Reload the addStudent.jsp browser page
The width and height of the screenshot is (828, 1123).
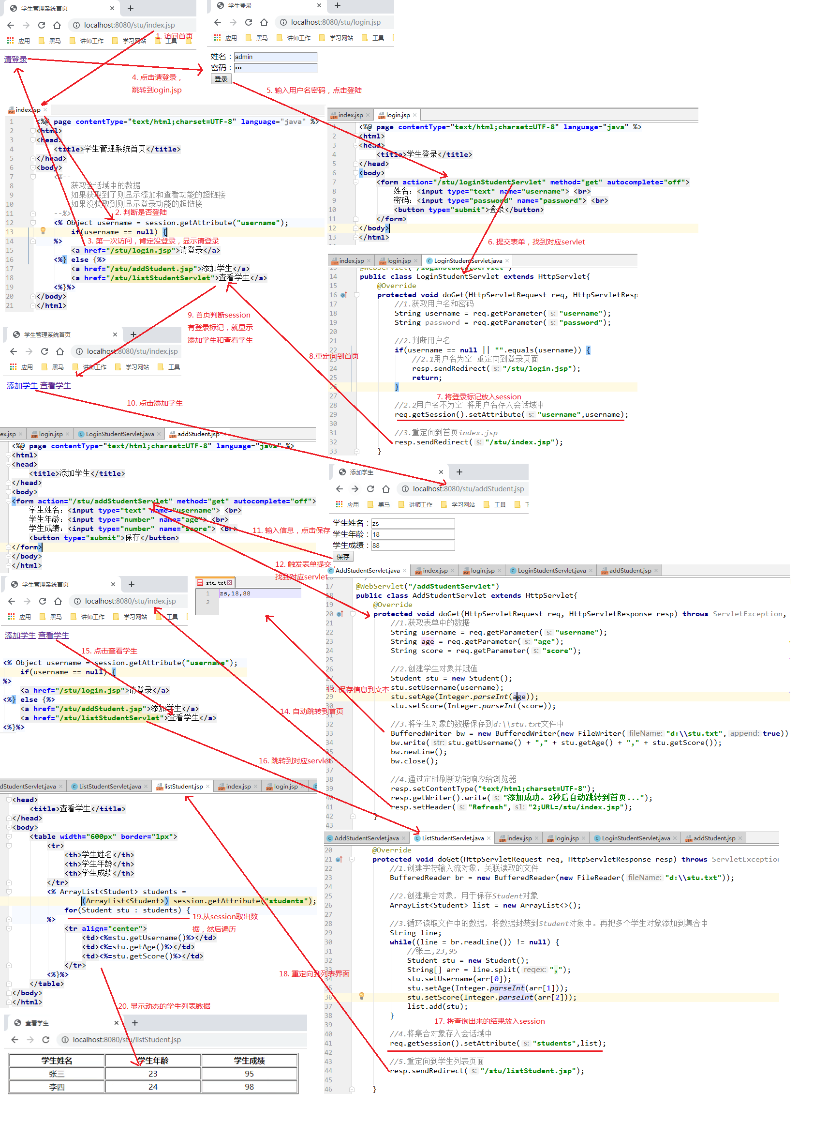point(370,489)
